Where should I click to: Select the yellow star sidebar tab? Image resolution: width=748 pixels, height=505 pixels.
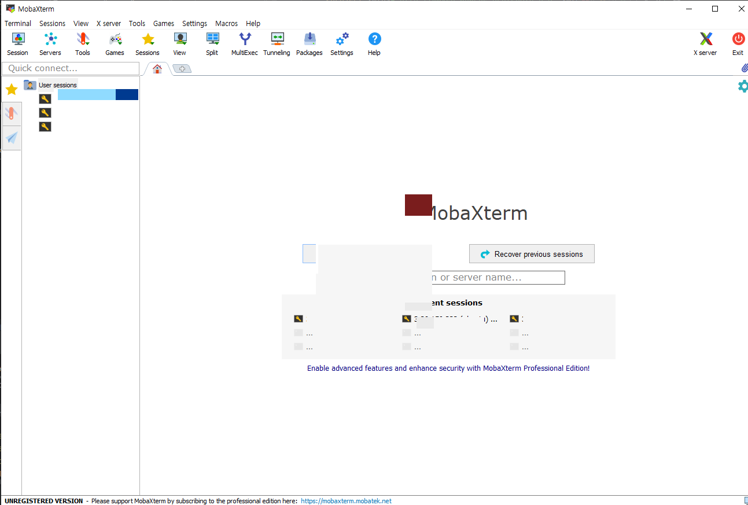click(11, 89)
